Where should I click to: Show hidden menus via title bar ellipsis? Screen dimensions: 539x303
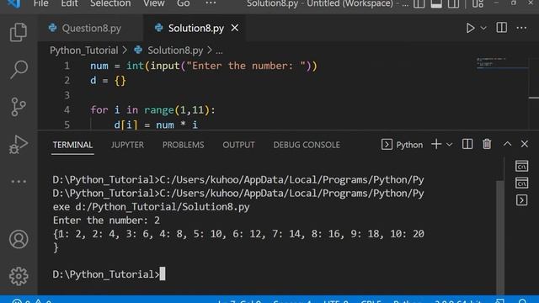click(x=211, y=3)
